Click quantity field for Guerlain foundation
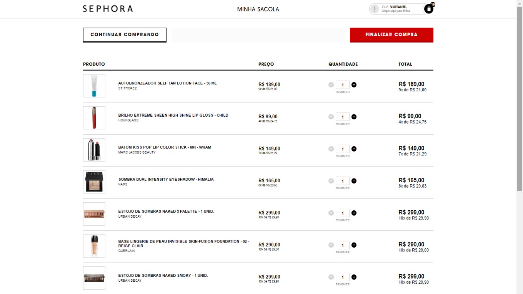523x294 pixels. coord(343,245)
